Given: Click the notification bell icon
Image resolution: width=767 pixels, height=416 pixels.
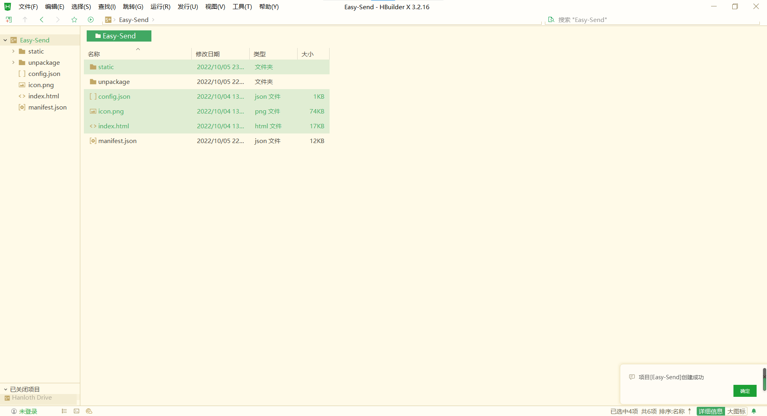Looking at the screenshot, I should tap(754, 411).
